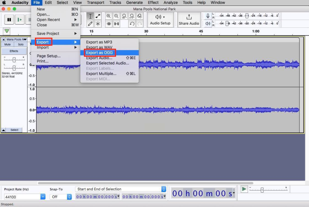Click the record meter microphone icon
The height and width of the screenshot is (207, 309).
(208, 16)
